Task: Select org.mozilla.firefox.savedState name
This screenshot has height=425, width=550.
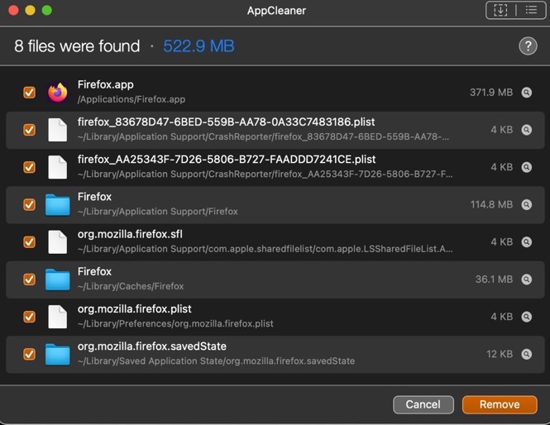Action: pos(152,346)
